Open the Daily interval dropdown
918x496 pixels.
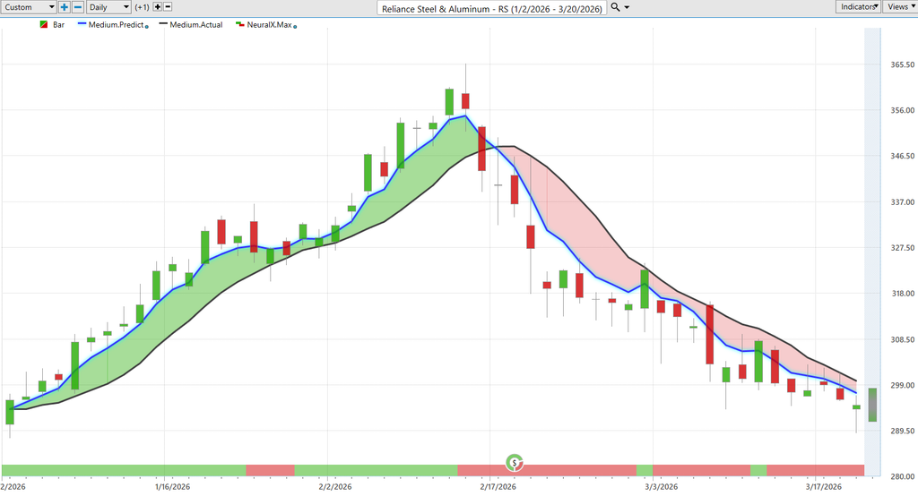coord(108,7)
